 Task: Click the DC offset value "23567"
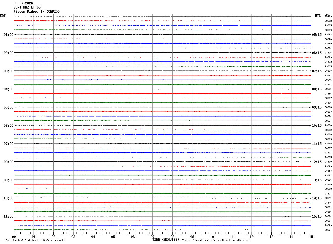click(328, 112)
